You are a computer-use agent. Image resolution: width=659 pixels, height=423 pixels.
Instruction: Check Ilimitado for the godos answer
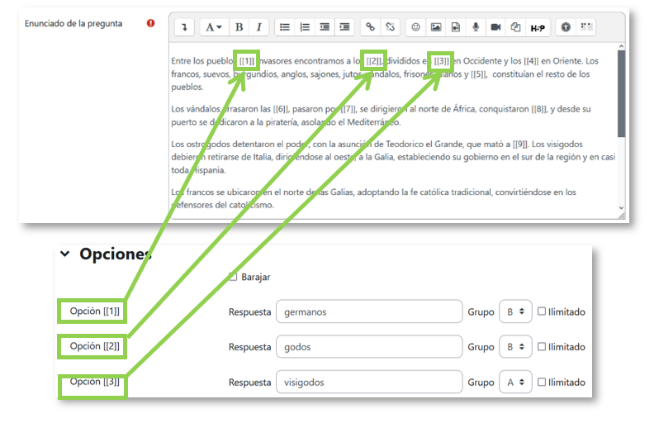tap(542, 346)
